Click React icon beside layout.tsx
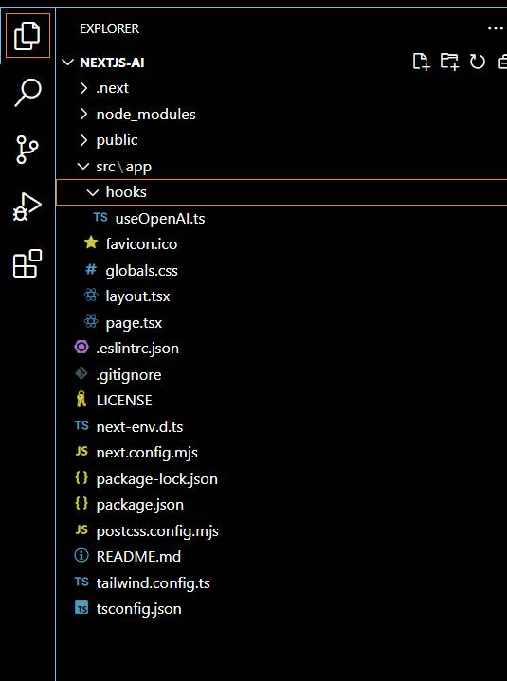The width and height of the screenshot is (507, 681). click(91, 296)
